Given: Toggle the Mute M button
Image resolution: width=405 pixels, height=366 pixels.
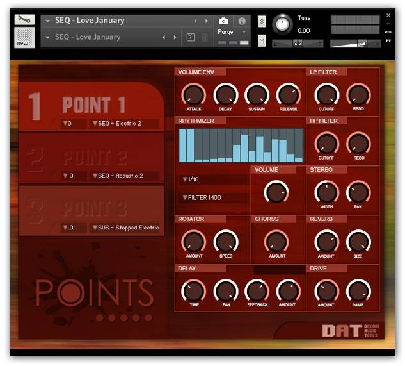Looking at the screenshot, I should pyautogui.click(x=262, y=41).
